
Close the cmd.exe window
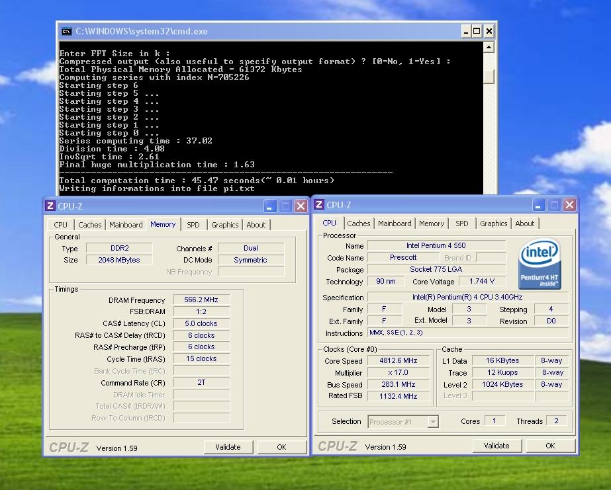(x=489, y=31)
